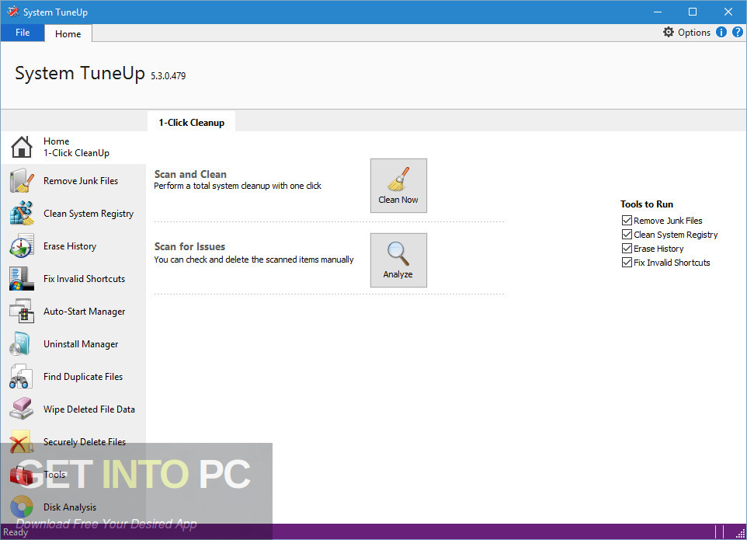This screenshot has height=540, width=747.
Task: Open Find Duplicate Files sidebar label
Action: click(83, 377)
